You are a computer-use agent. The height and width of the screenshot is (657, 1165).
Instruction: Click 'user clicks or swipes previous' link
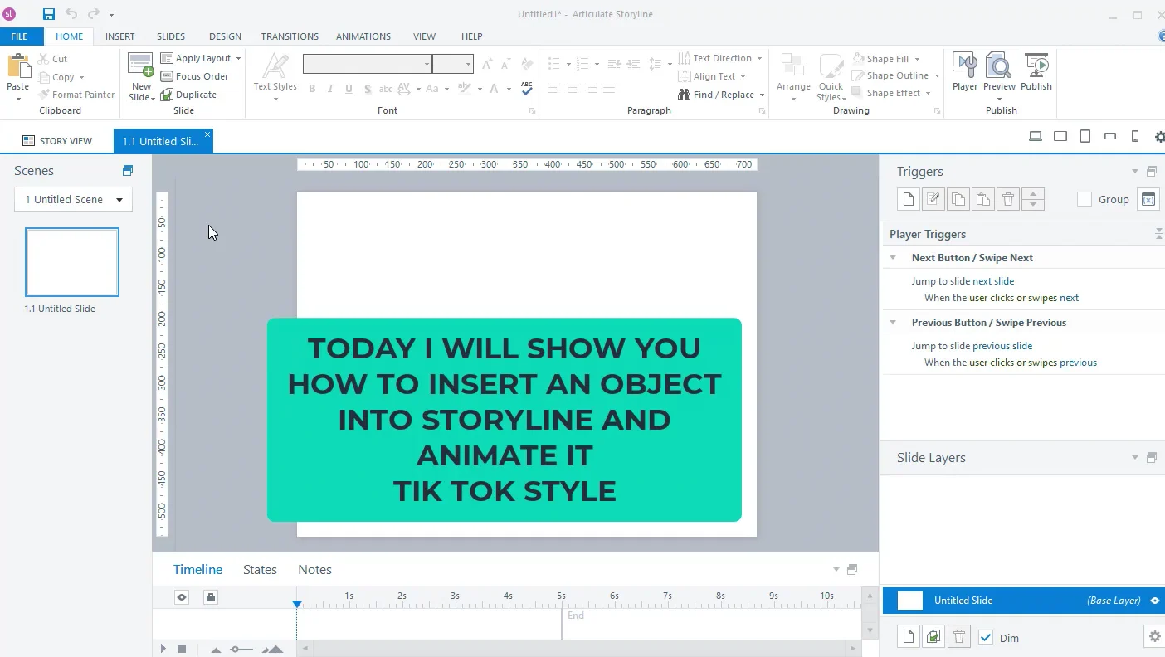tap(1033, 363)
